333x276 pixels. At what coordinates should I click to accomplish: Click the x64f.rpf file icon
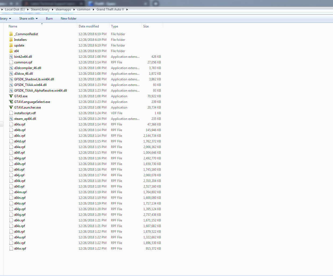(x=11, y=152)
